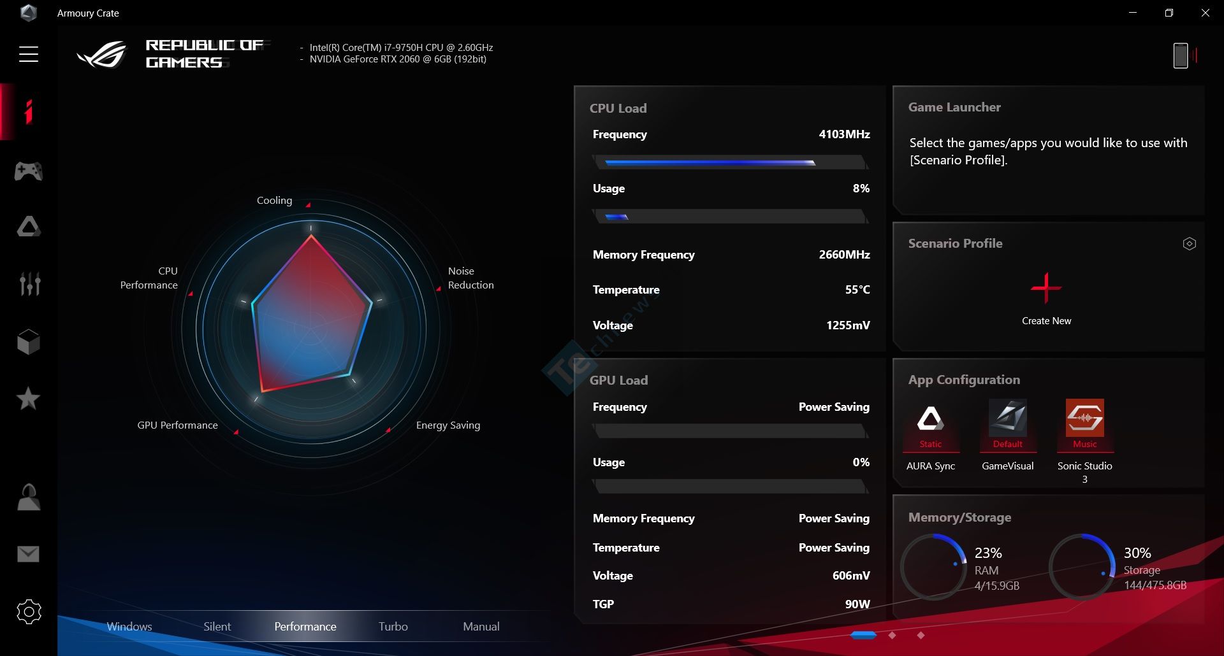The width and height of the screenshot is (1224, 656).
Task: Open the star Favorites sidebar icon
Action: (x=28, y=399)
